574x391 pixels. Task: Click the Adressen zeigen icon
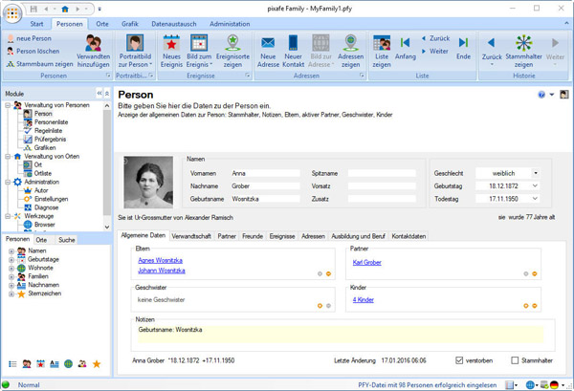(350, 43)
